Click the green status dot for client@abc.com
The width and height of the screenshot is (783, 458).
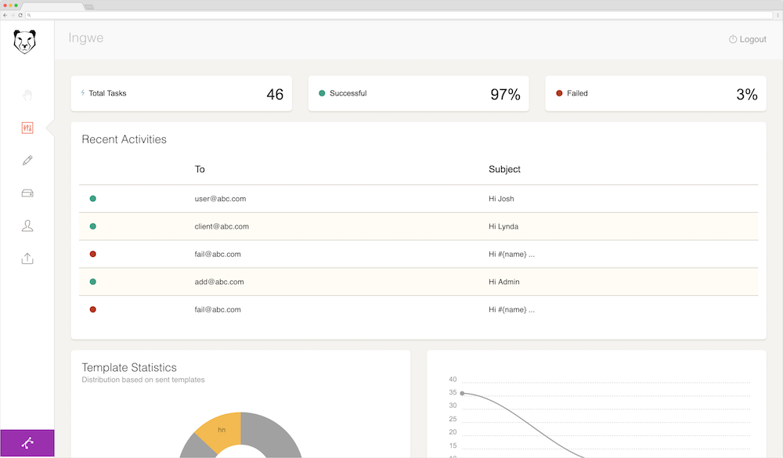[x=93, y=226]
